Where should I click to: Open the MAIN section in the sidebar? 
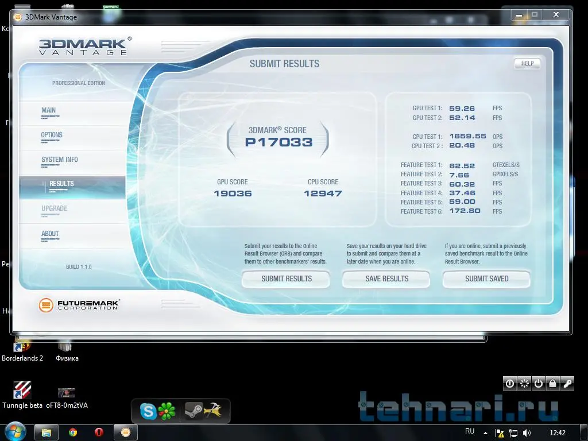pos(48,110)
